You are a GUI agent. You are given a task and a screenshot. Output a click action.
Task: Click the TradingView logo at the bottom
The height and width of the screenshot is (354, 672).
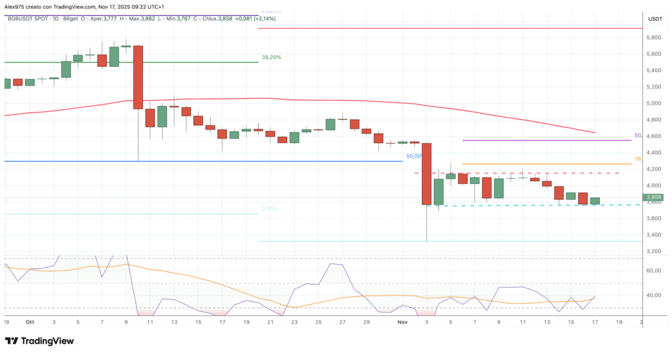[39, 341]
